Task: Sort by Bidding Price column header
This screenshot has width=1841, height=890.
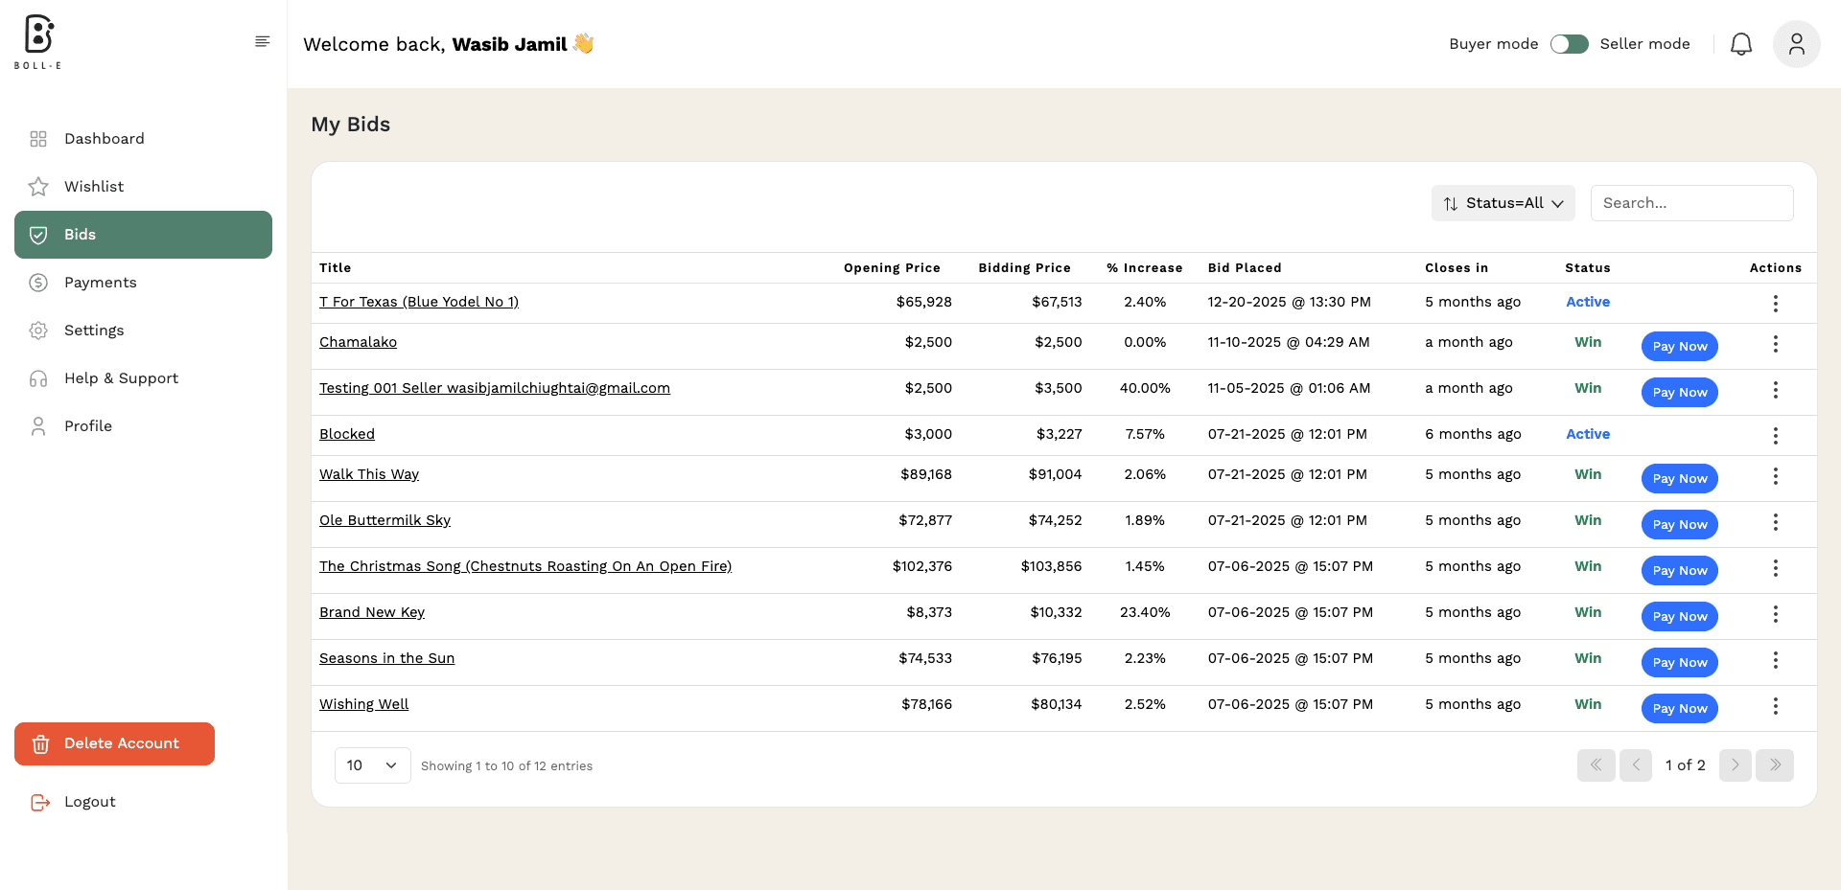Action: point(1024,268)
